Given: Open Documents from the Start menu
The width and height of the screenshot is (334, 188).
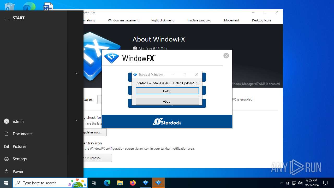Looking at the screenshot, I should pos(33,134).
